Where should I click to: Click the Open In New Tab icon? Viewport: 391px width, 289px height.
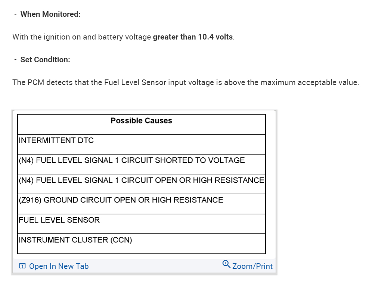[23, 266]
